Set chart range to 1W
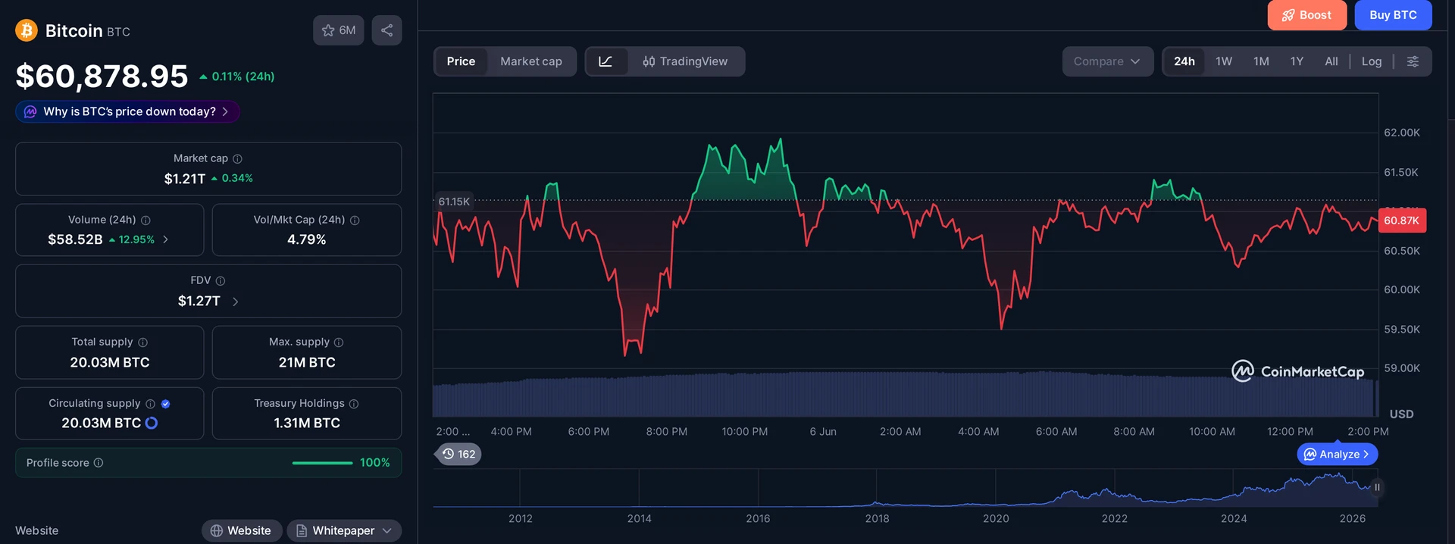Image resolution: width=1455 pixels, height=544 pixels. 1224,61
